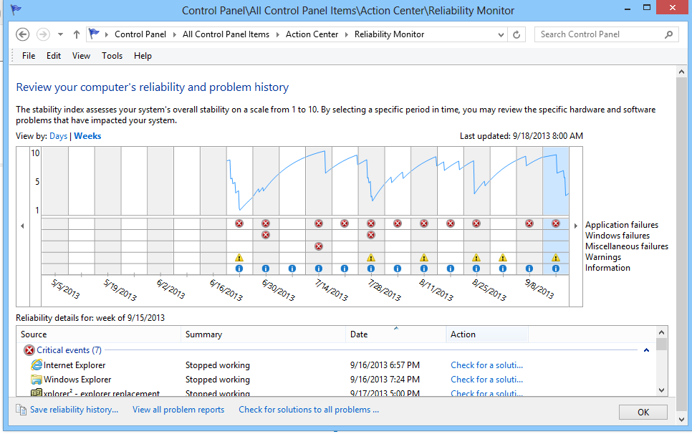Image resolution: width=692 pixels, height=434 pixels.
Task: Click the OK button
Action: [643, 412]
